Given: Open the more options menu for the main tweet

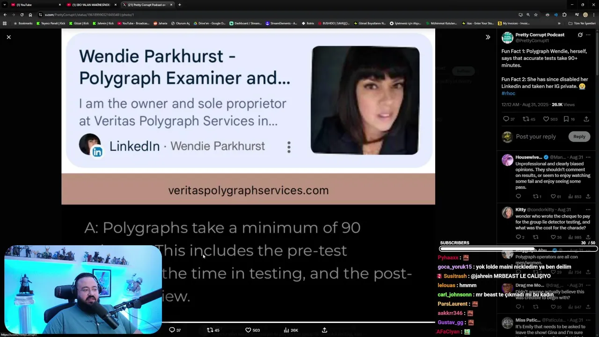Looking at the screenshot, I should (x=588, y=35).
